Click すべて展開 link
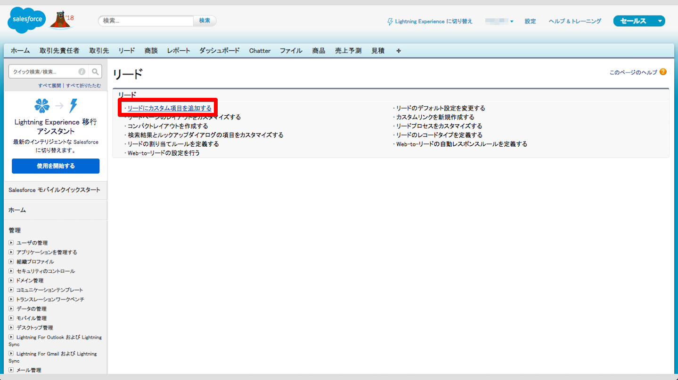 (x=49, y=86)
